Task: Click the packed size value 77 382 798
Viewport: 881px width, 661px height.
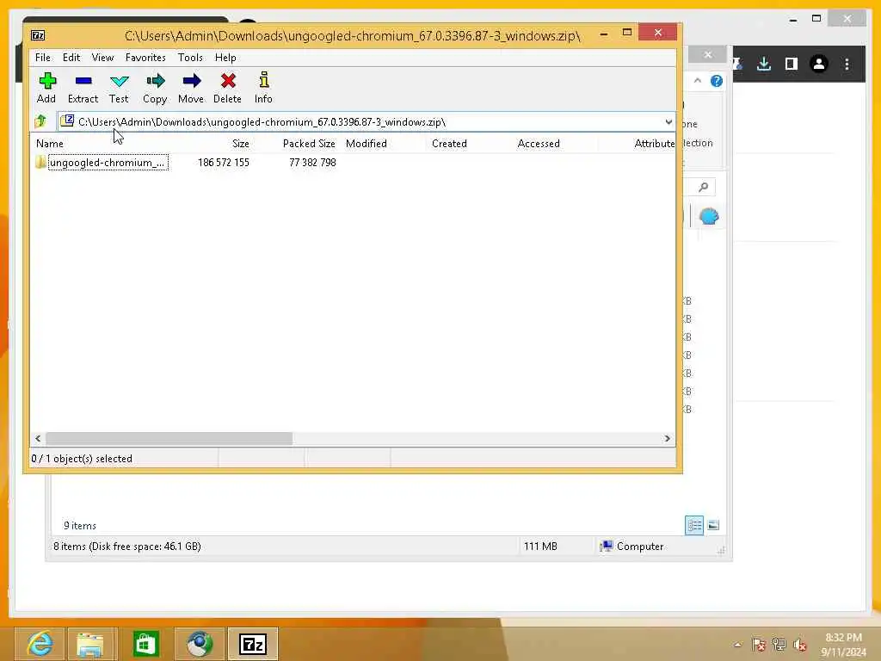Action: (312, 163)
